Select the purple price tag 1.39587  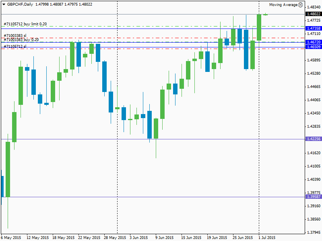pyautogui.click(x=314, y=196)
